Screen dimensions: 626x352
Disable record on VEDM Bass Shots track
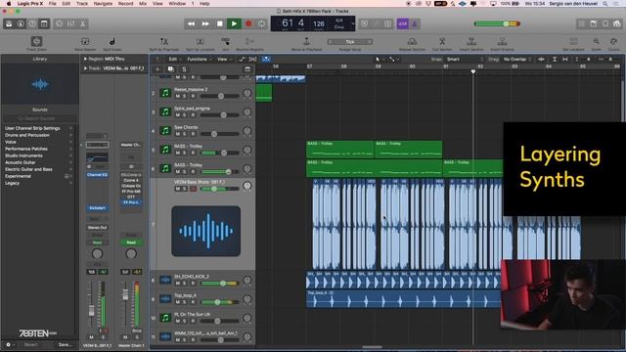[194, 189]
